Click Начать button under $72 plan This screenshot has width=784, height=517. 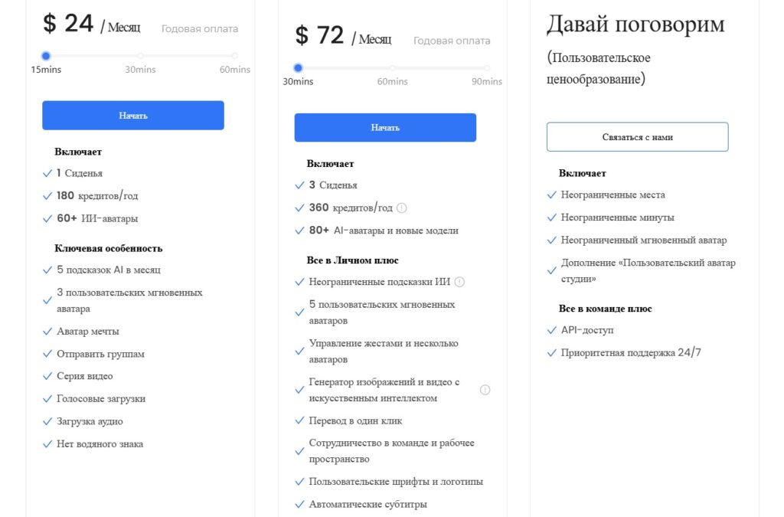[x=385, y=127]
